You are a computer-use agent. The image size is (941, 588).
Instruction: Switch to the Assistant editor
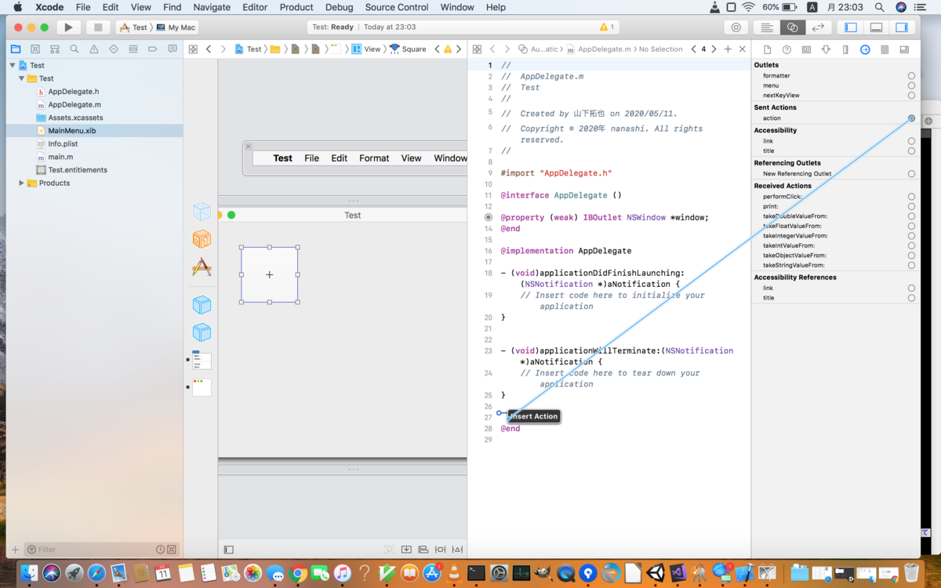pos(792,27)
